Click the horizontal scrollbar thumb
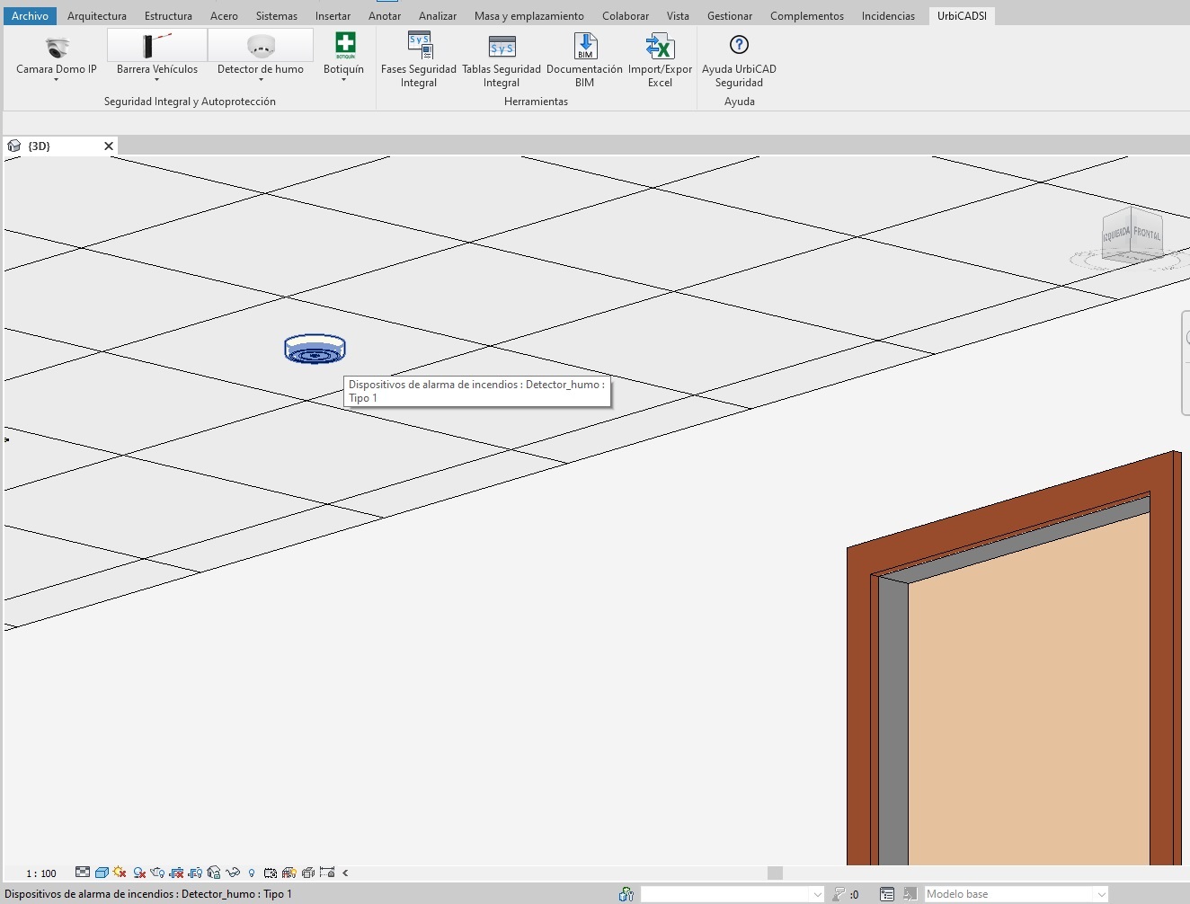Image resolution: width=1190 pixels, height=904 pixels. tap(775, 873)
